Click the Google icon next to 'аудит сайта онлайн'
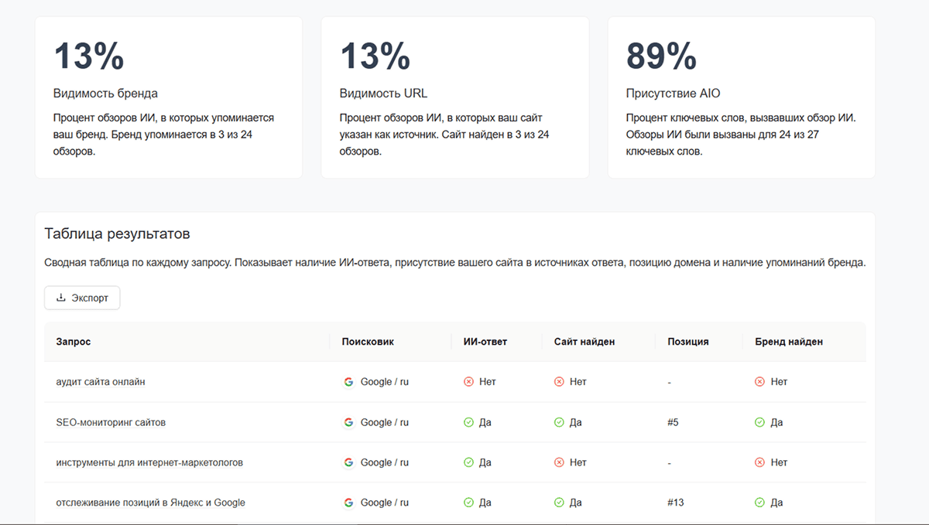 tap(348, 381)
